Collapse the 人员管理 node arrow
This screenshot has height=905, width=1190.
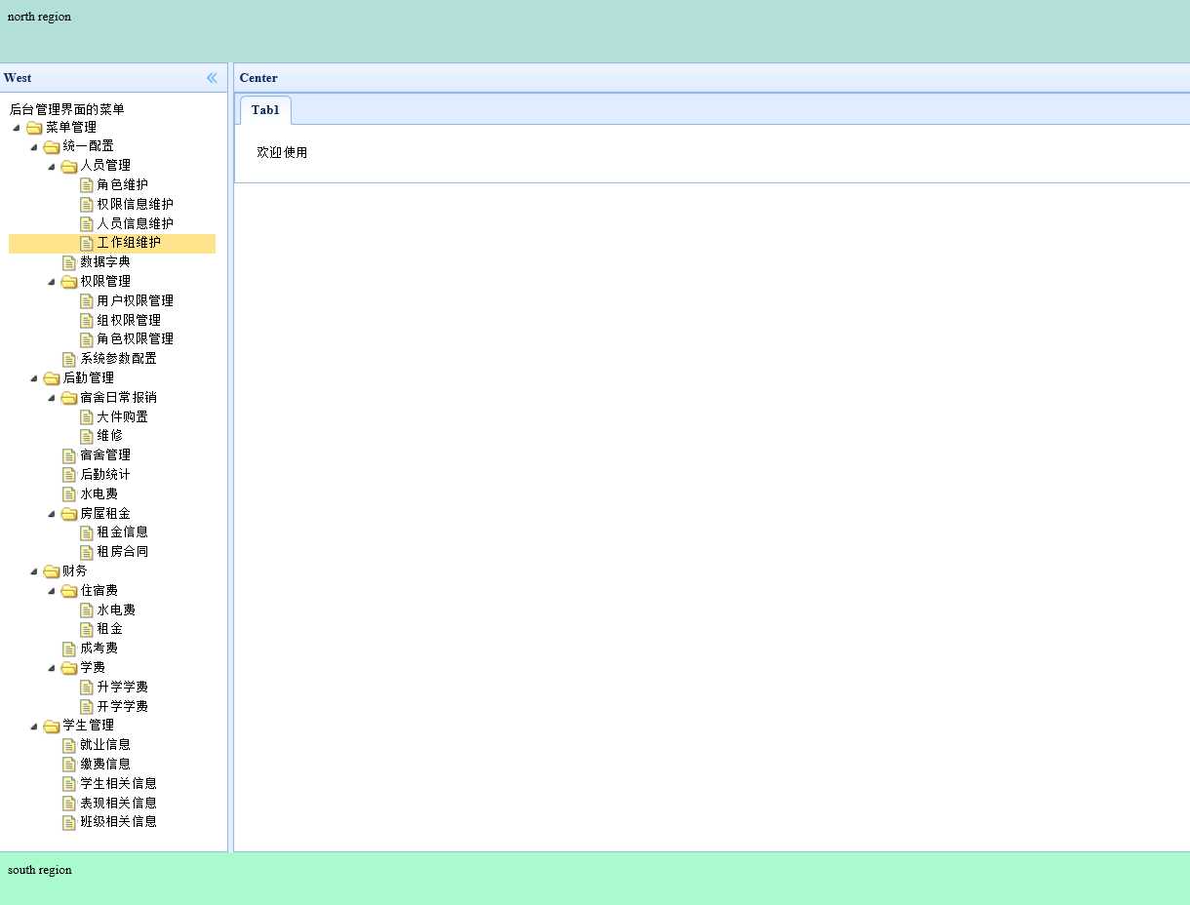click(x=52, y=166)
